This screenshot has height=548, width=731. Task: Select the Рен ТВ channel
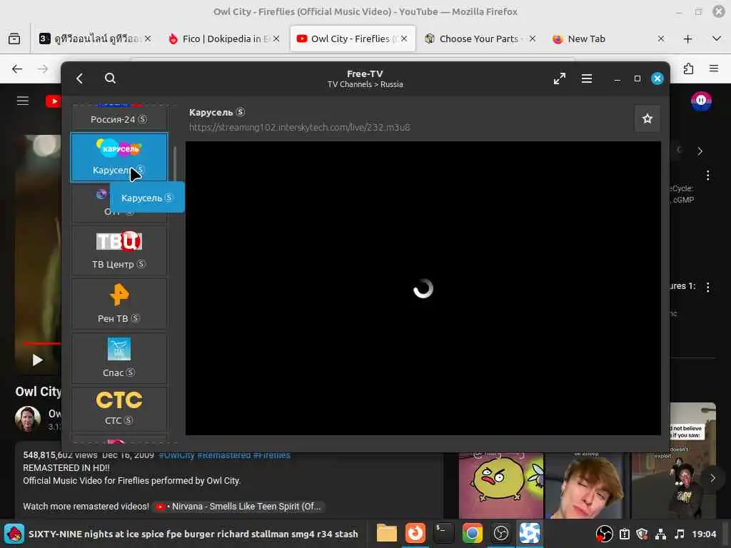pos(119,304)
